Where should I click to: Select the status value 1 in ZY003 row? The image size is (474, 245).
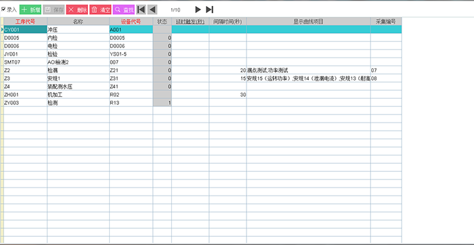pyautogui.click(x=162, y=103)
